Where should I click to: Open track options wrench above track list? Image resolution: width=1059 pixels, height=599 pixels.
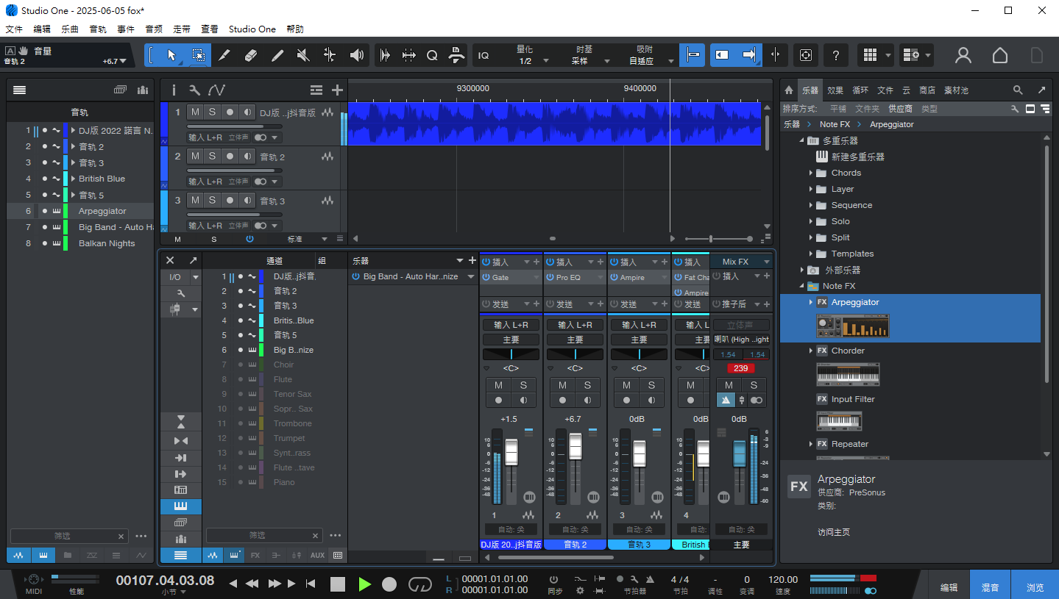tap(194, 90)
